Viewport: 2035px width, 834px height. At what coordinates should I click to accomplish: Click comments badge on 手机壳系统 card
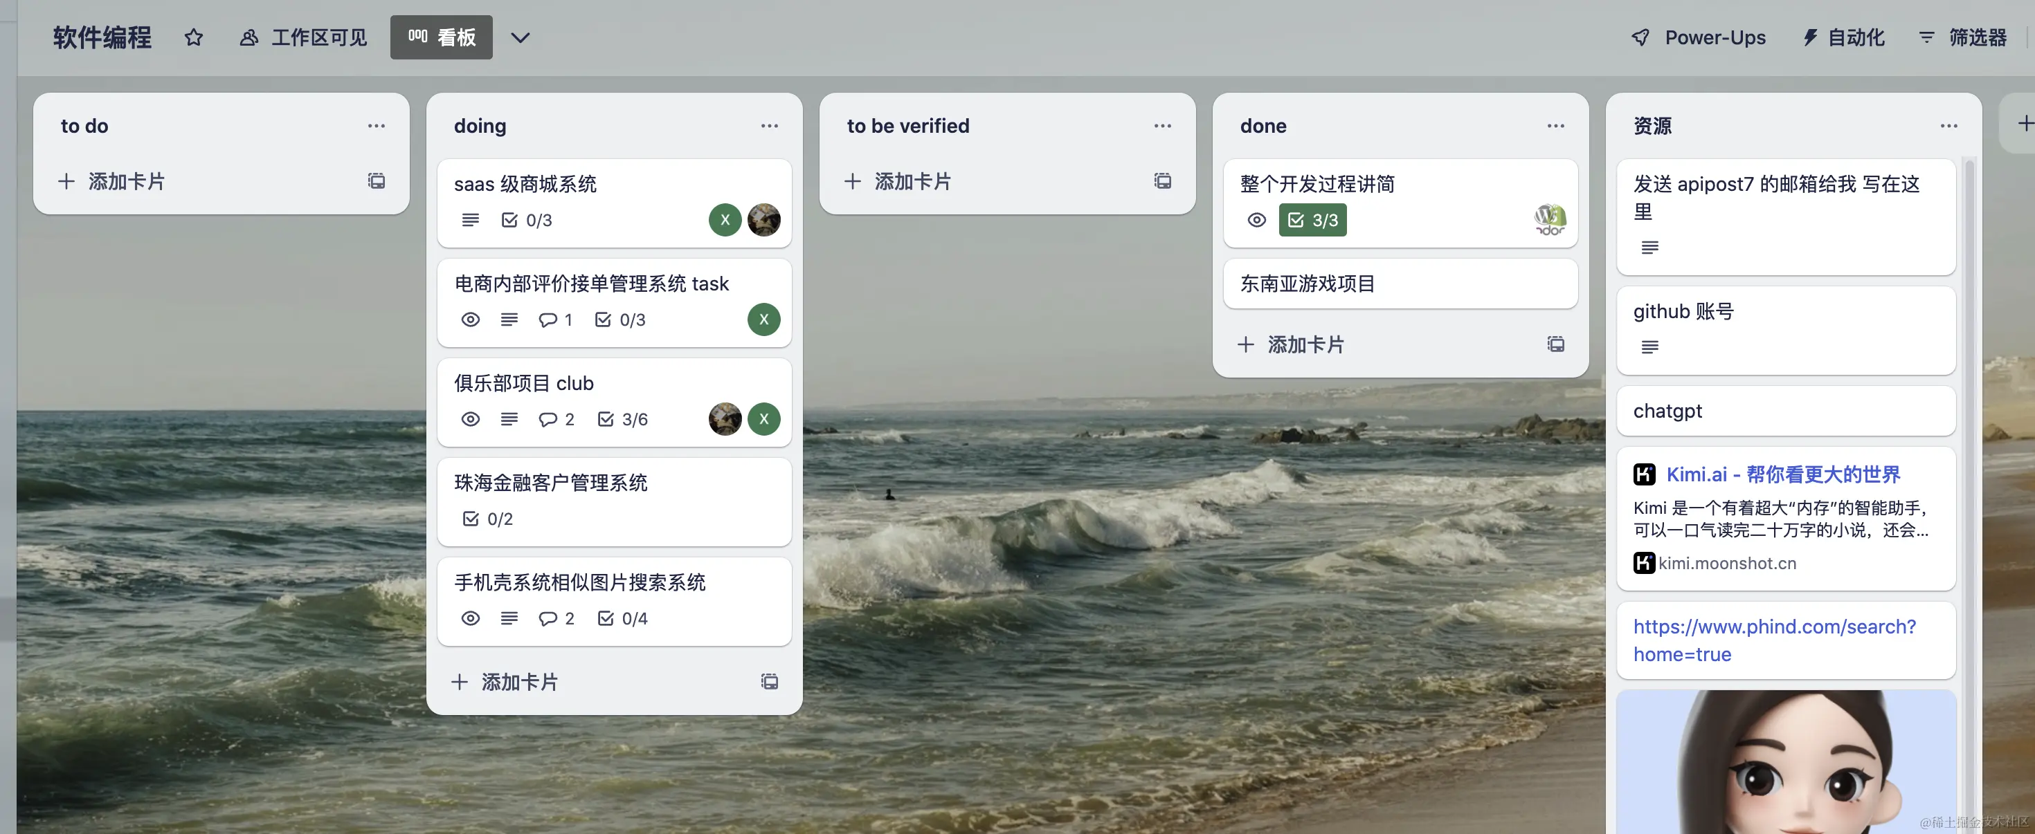coord(556,618)
